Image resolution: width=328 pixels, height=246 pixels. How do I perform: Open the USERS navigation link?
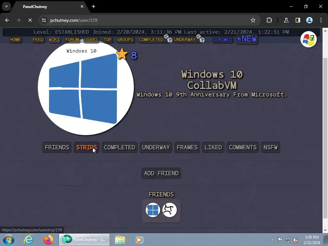pos(91,39)
